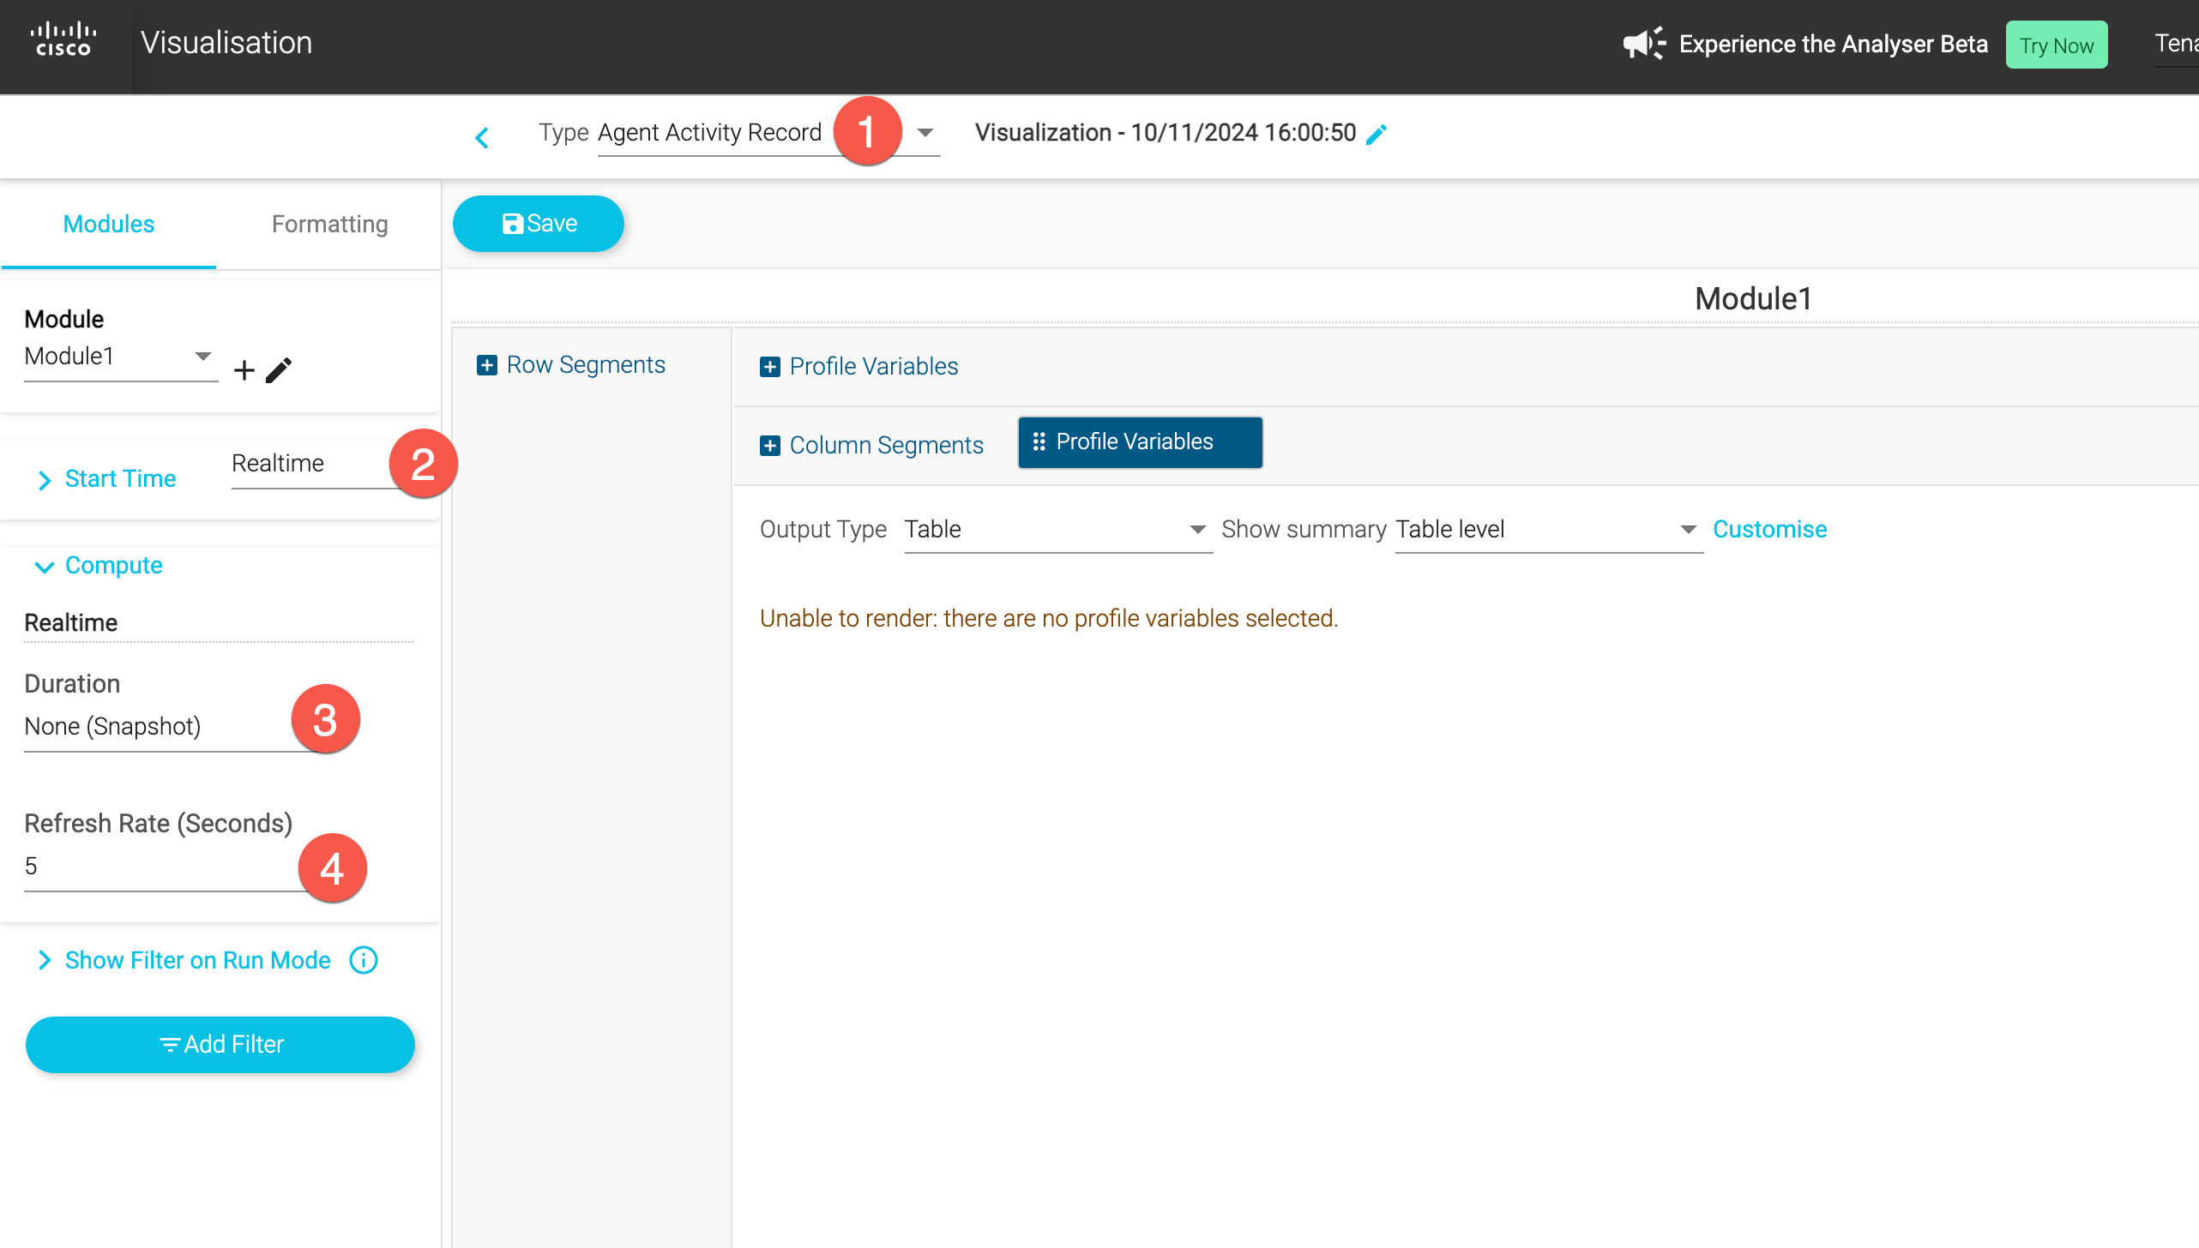
Task: Click the Row Segments plus icon
Action: tap(487, 365)
